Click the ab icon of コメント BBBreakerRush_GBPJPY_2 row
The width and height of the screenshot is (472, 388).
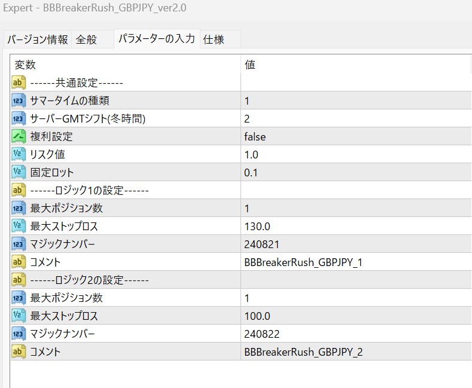tap(19, 352)
